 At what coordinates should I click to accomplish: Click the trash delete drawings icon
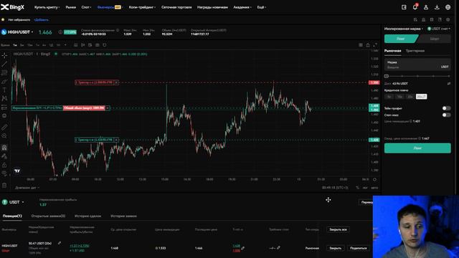[4, 185]
